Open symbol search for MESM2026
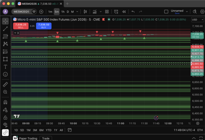Screen dimensions: 205x140 (x=21, y=12)
